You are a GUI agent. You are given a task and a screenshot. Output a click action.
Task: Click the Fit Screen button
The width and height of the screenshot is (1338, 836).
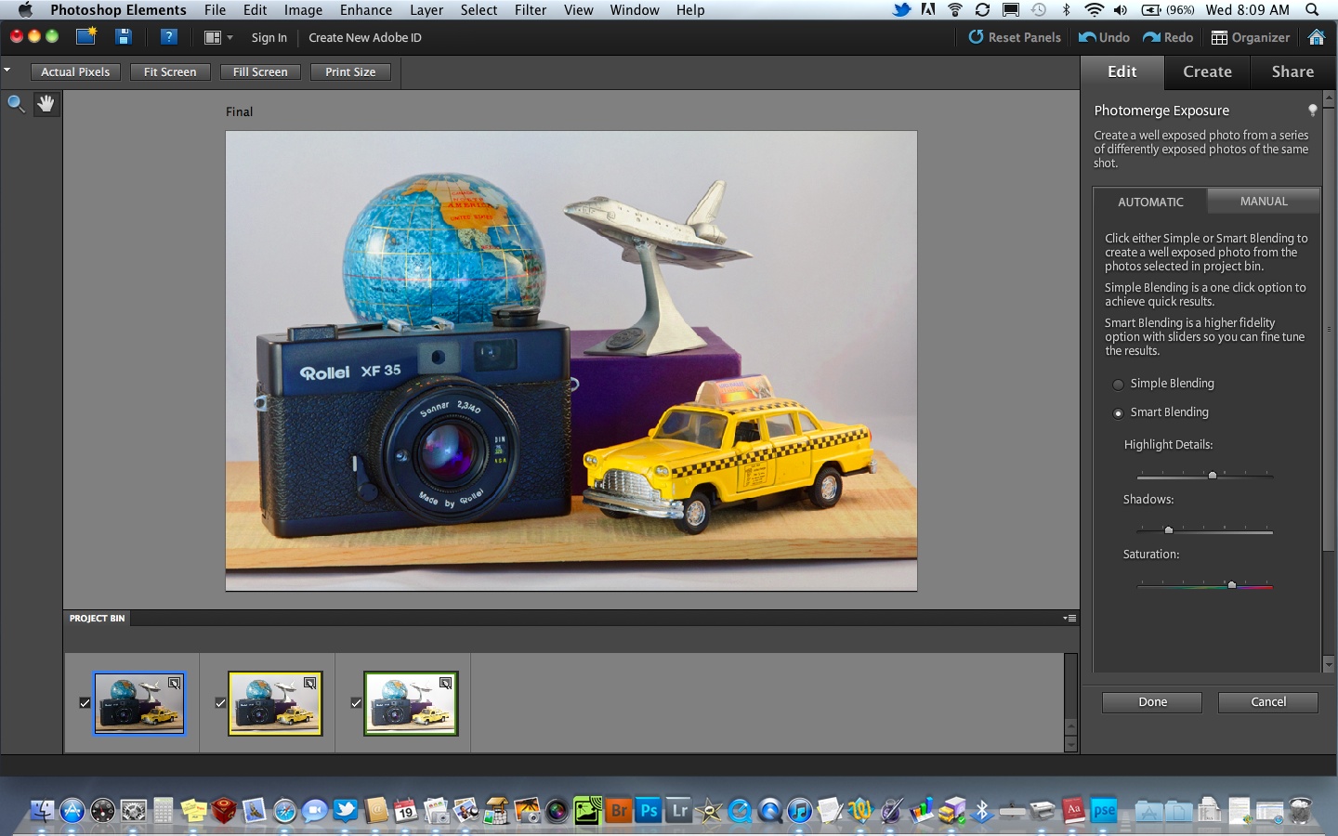170,72
